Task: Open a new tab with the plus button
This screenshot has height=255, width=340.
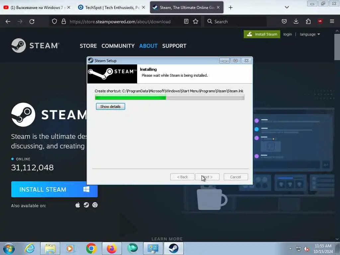Action: pos(230,8)
